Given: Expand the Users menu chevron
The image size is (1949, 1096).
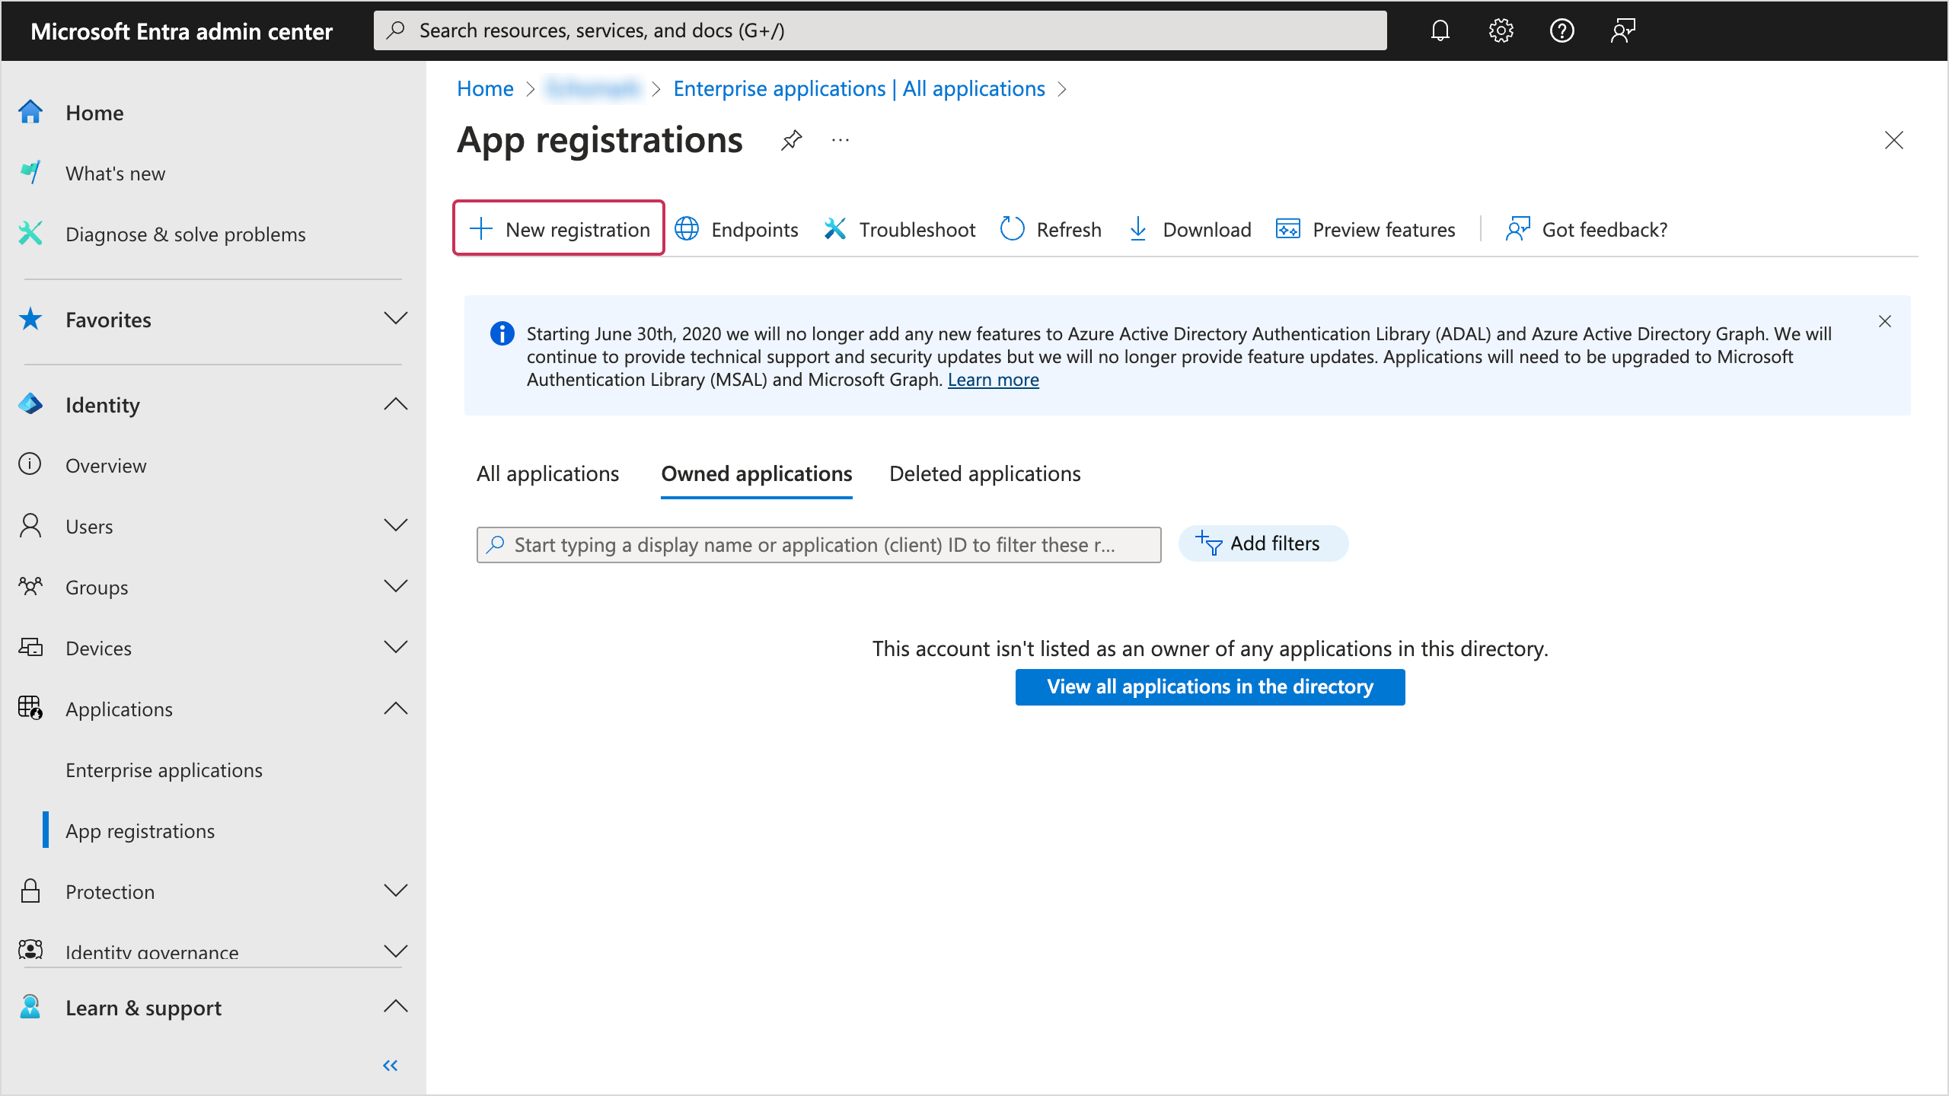Looking at the screenshot, I should tap(396, 525).
